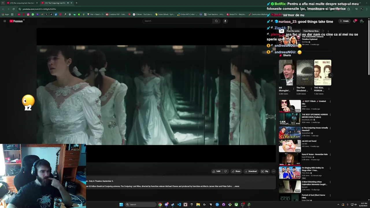Share the Conjuring trailer video
Screen dimensions: 370x208
(236, 171)
